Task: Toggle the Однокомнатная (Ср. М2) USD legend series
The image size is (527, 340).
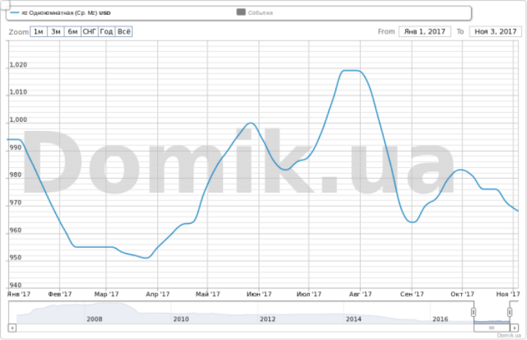Action: pos(60,13)
